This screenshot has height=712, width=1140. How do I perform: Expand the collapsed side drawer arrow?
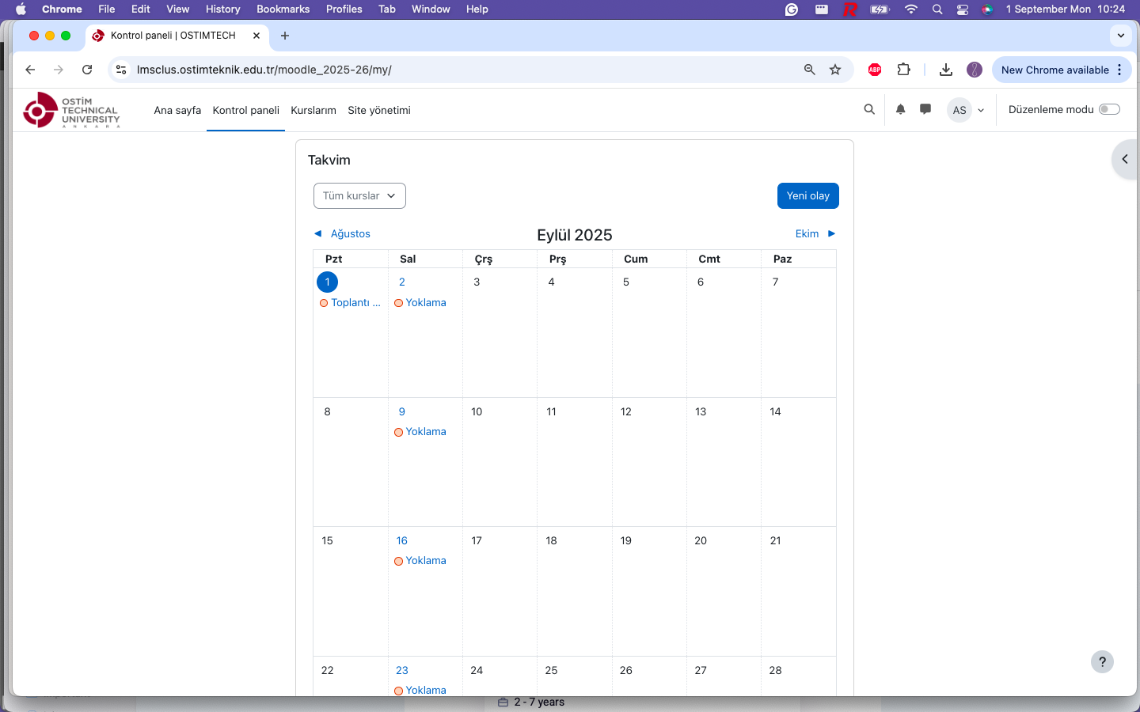[1124, 159]
